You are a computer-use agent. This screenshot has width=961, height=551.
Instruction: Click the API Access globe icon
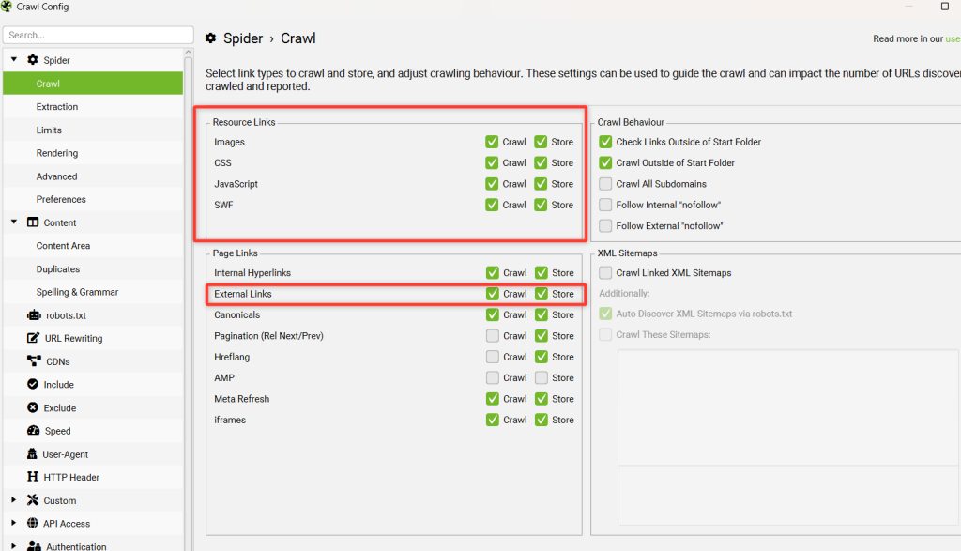33,523
